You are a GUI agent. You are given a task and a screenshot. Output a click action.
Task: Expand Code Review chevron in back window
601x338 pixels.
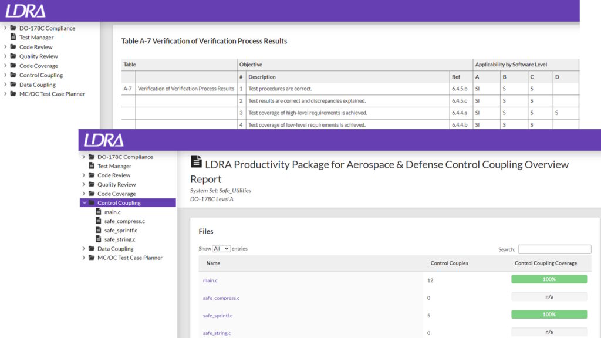pos(5,47)
